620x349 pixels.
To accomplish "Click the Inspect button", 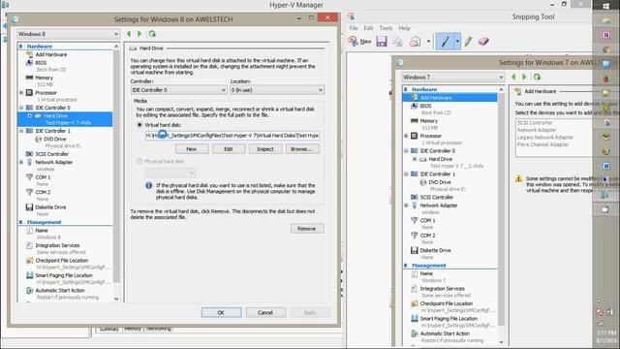I will (x=265, y=149).
